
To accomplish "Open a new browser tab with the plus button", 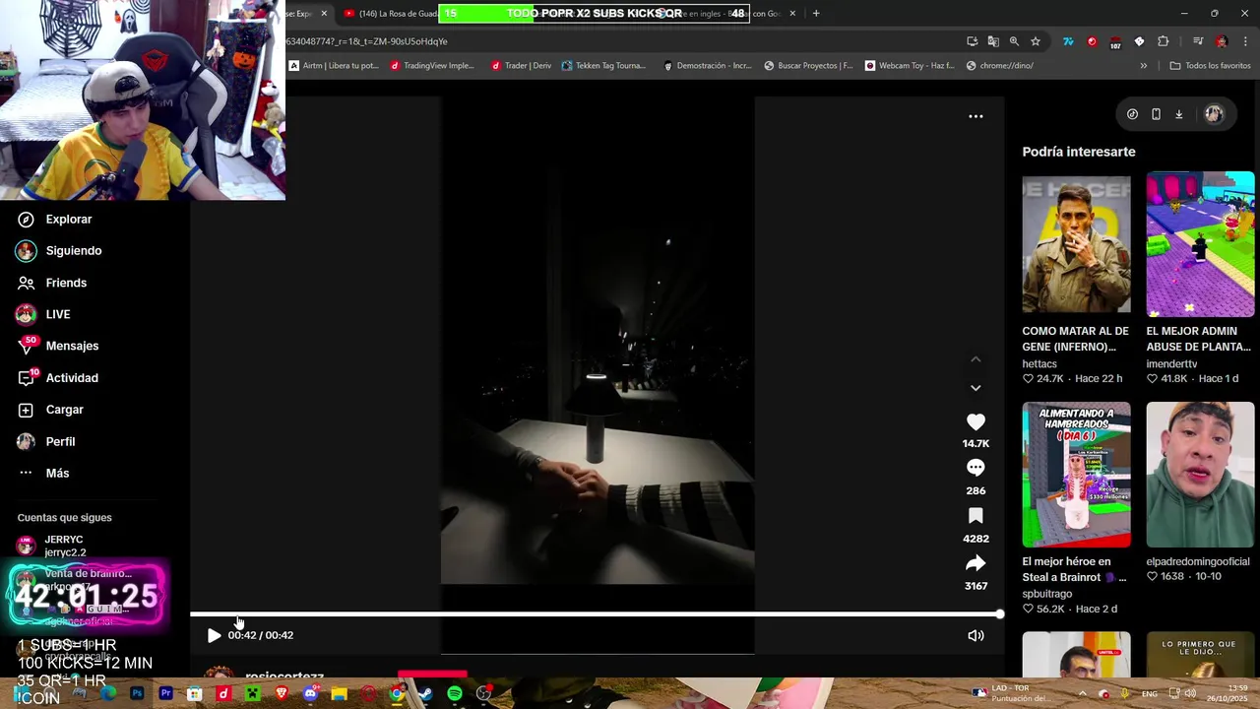I will pos(816,14).
